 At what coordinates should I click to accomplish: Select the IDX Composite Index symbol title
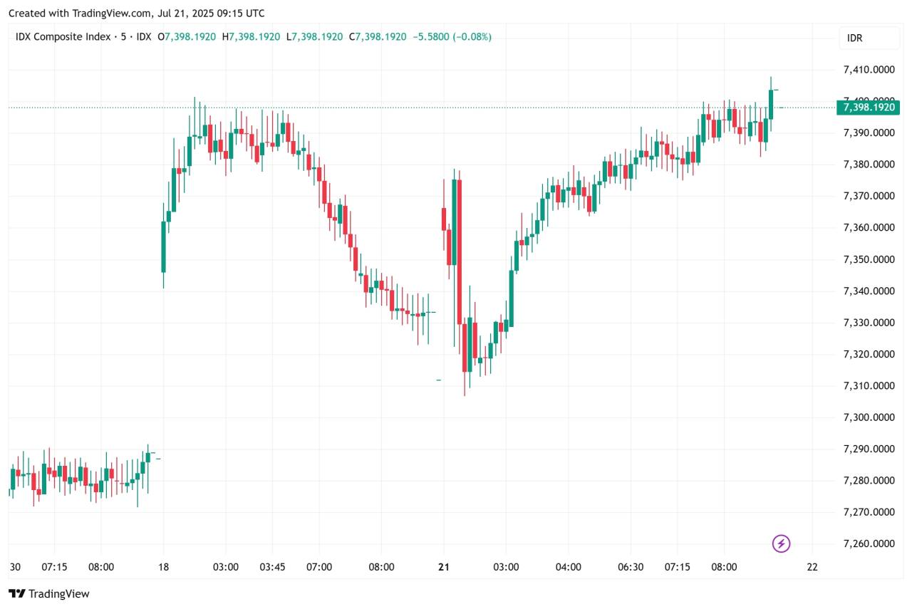click(63, 36)
